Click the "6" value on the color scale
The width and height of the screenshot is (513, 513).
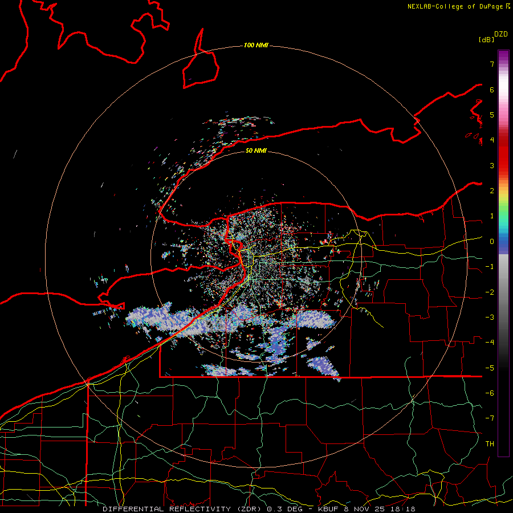492,89
